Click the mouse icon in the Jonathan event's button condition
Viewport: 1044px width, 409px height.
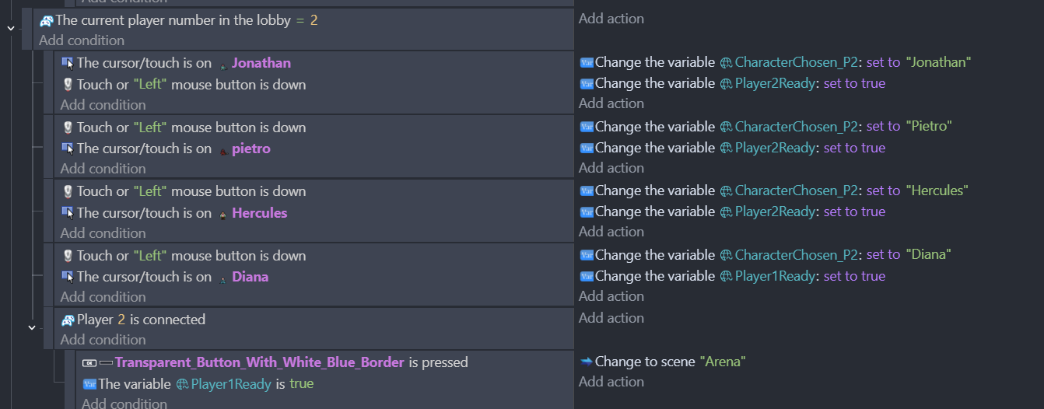click(x=68, y=85)
